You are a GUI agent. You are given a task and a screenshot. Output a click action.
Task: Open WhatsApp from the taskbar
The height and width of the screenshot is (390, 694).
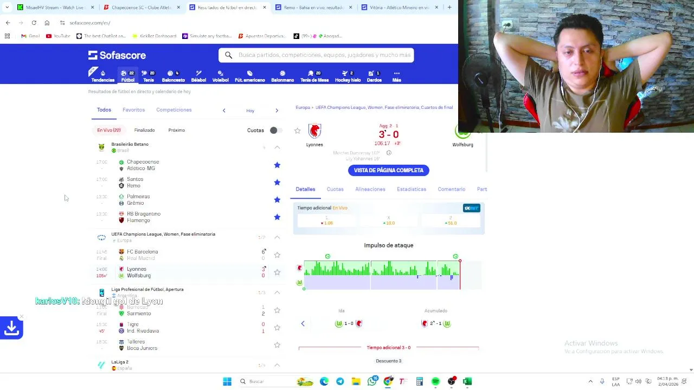[x=372, y=381]
